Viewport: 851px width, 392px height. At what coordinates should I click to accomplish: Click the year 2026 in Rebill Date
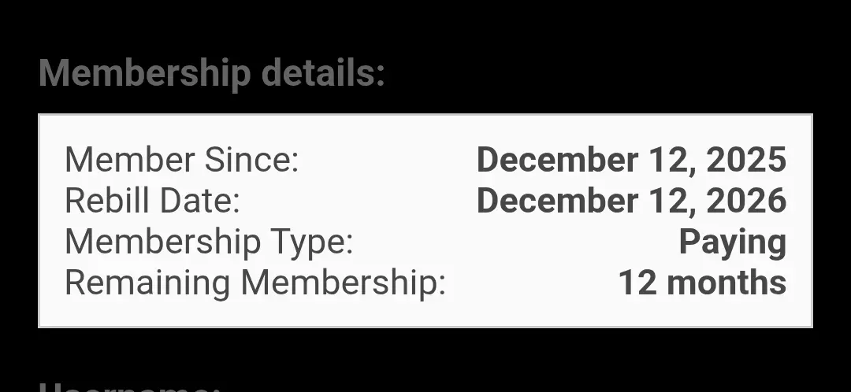[746, 201]
